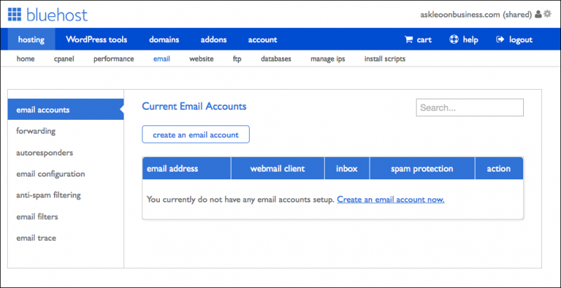Click the bluehost wordmark text

(57, 15)
